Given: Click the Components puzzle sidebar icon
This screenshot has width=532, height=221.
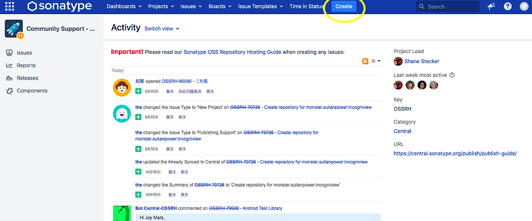Looking at the screenshot, I should click(x=9, y=91).
